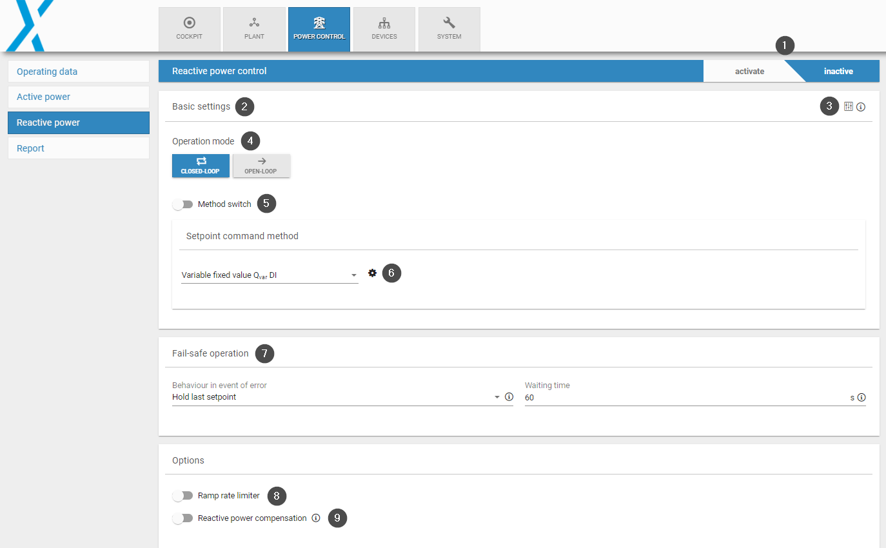Open basic settings parameter table icon
This screenshot has width=886, height=548.
click(849, 106)
